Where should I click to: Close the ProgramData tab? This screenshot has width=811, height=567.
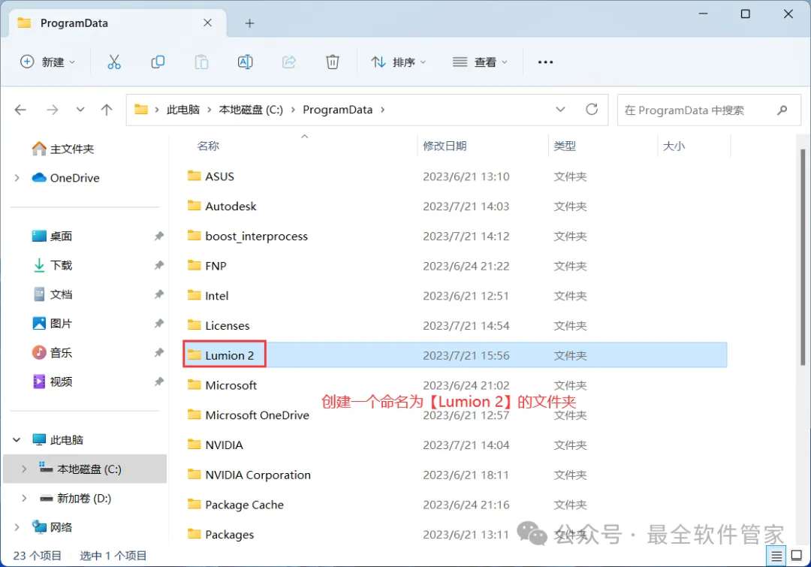[207, 23]
